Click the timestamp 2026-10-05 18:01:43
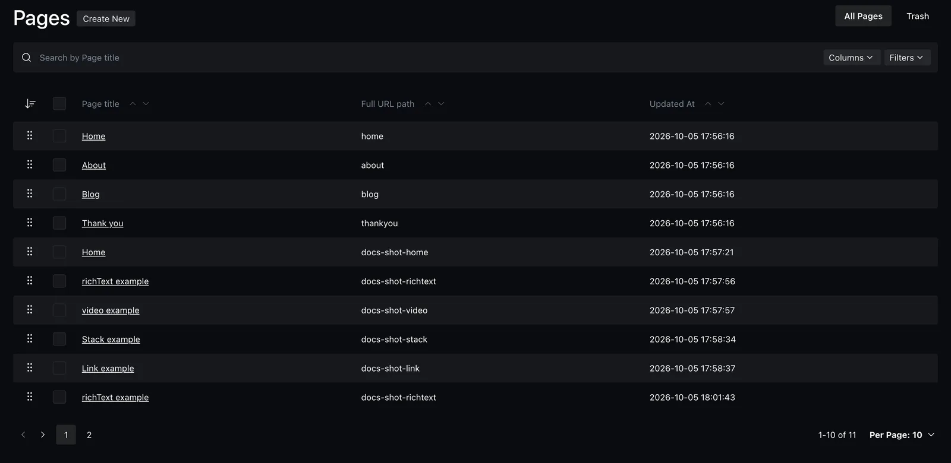The height and width of the screenshot is (463, 951). [x=692, y=398]
